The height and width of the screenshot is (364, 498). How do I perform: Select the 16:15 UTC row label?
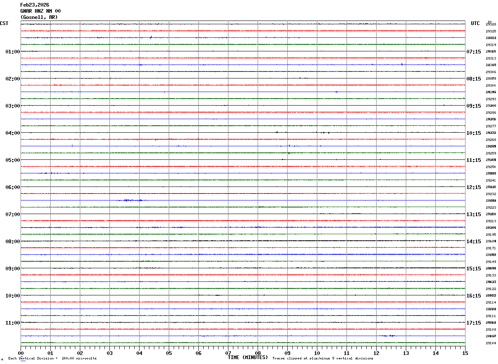[473, 295]
